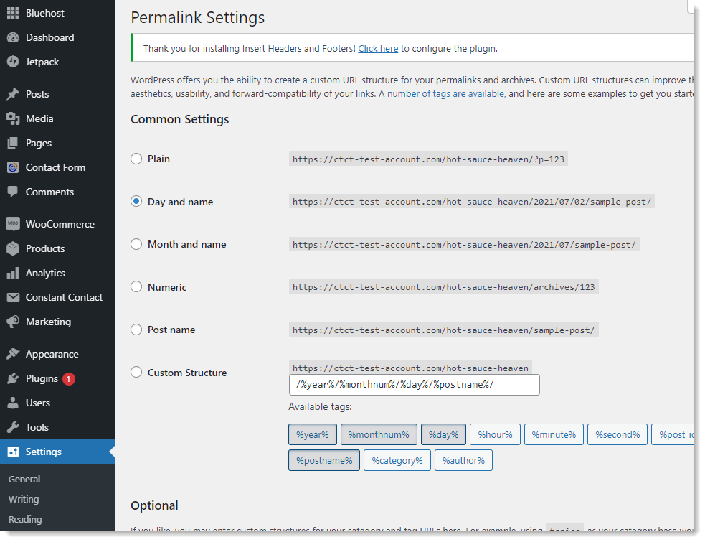The image size is (705, 542).
Task: Click the Marketing megaphone icon
Action: (13, 322)
